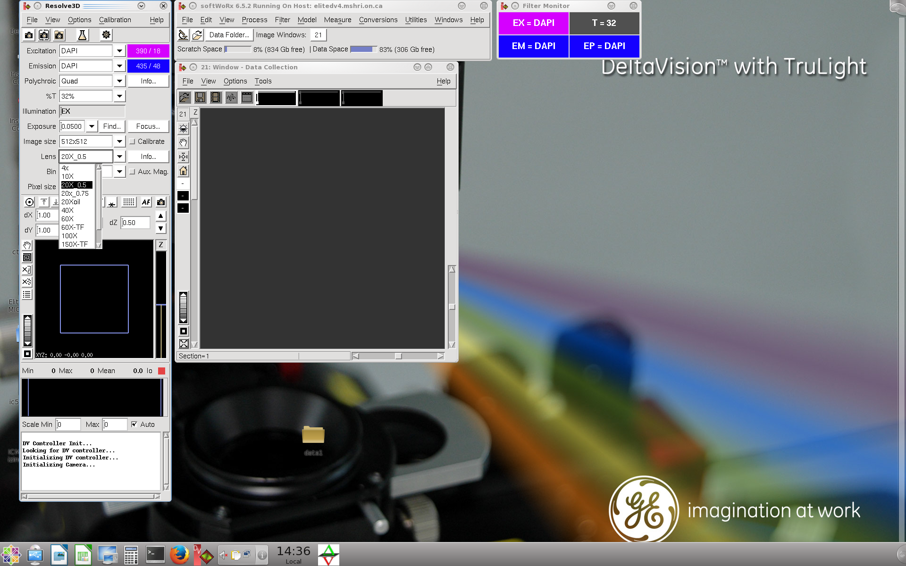Click the house home icon in Data Collection

pyautogui.click(x=184, y=171)
